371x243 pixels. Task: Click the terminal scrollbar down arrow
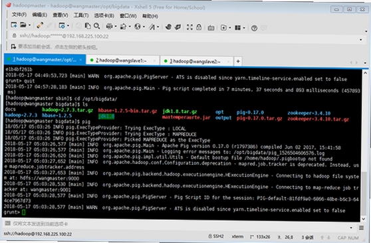pos(364,219)
